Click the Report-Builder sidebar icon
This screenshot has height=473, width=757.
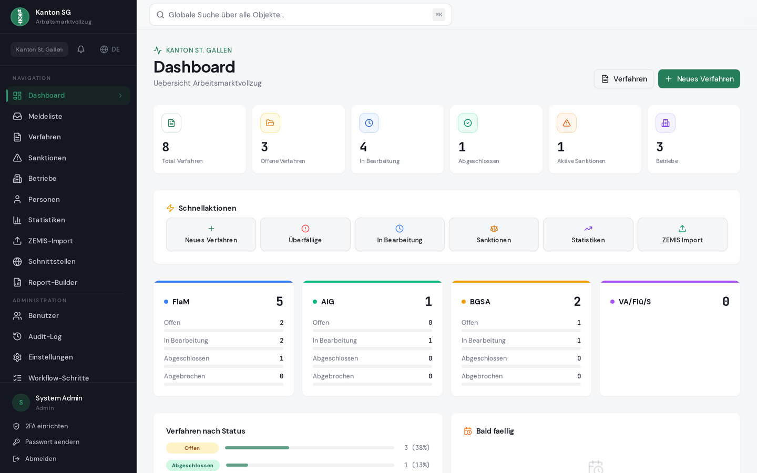pos(17,282)
